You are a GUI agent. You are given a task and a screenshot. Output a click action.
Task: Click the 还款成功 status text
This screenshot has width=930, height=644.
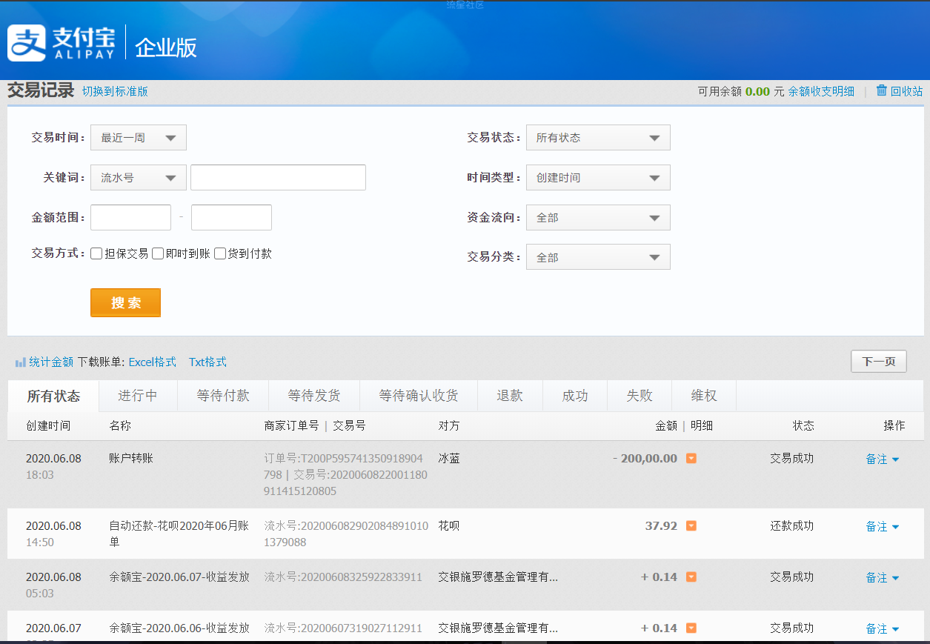point(791,526)
